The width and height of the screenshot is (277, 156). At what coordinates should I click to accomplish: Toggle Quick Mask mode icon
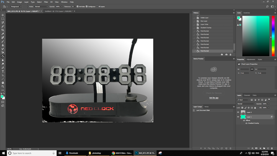[3, 102]
